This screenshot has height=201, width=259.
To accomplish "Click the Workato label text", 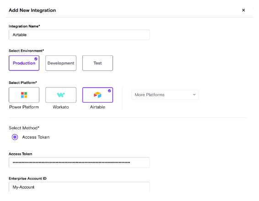I will [x=61, y=107].
